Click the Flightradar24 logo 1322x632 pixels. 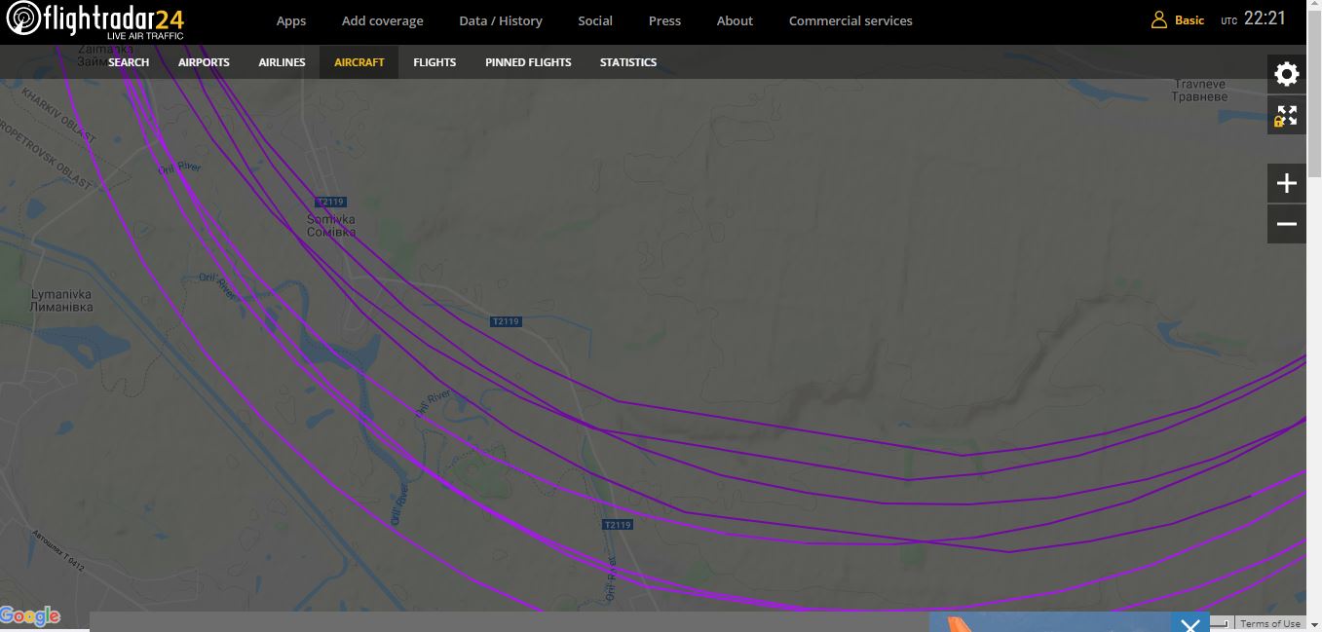point(94,20)
